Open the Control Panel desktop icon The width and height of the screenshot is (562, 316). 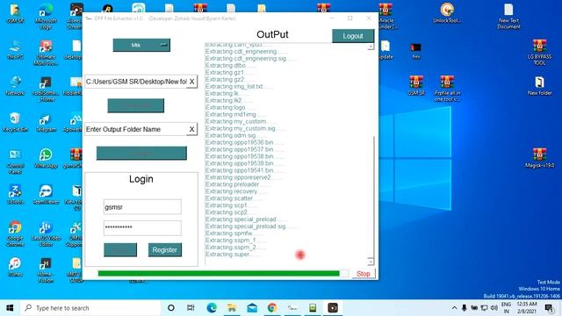point(15,162)
